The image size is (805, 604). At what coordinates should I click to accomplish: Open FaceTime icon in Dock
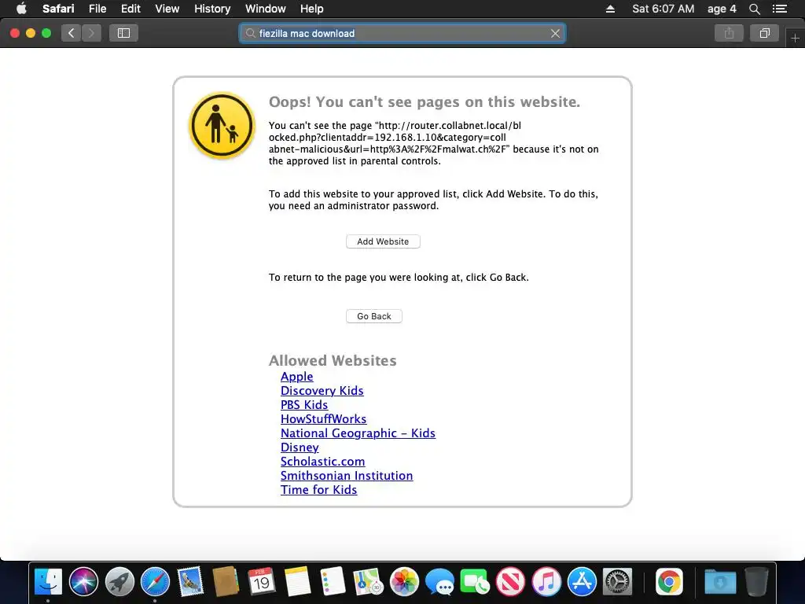point(475,582)
